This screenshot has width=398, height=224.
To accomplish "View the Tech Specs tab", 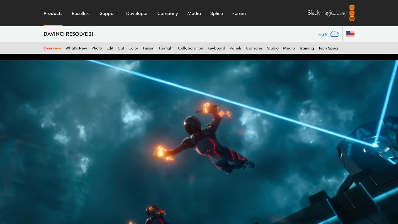I will [328, 48].
